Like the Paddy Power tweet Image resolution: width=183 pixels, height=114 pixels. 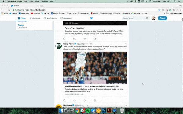point(84,100)
